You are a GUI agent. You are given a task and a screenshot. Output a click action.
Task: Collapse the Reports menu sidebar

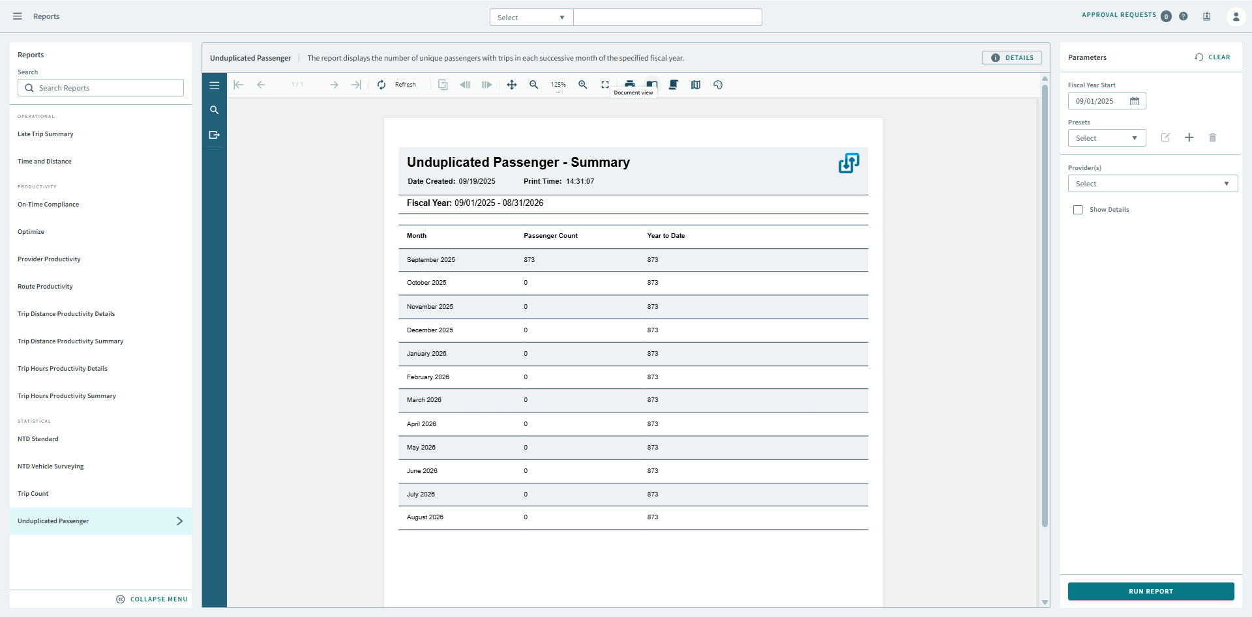(152, 599)
